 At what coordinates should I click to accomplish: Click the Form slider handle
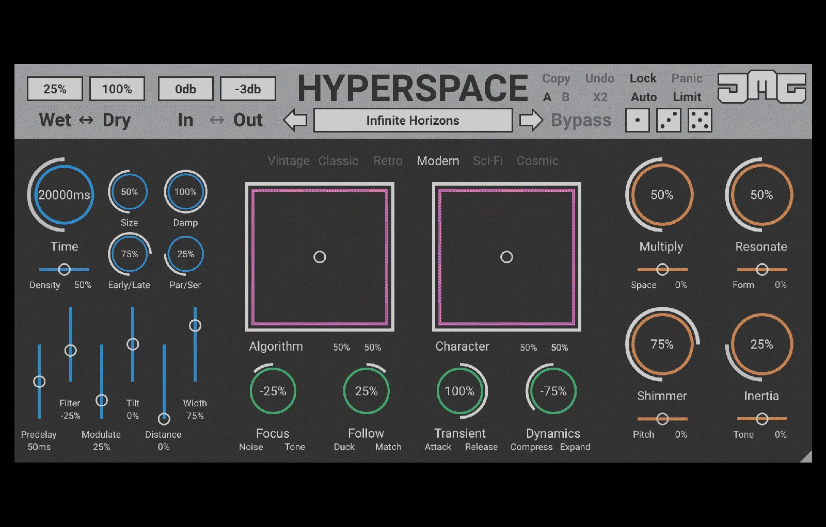(762, 269)
